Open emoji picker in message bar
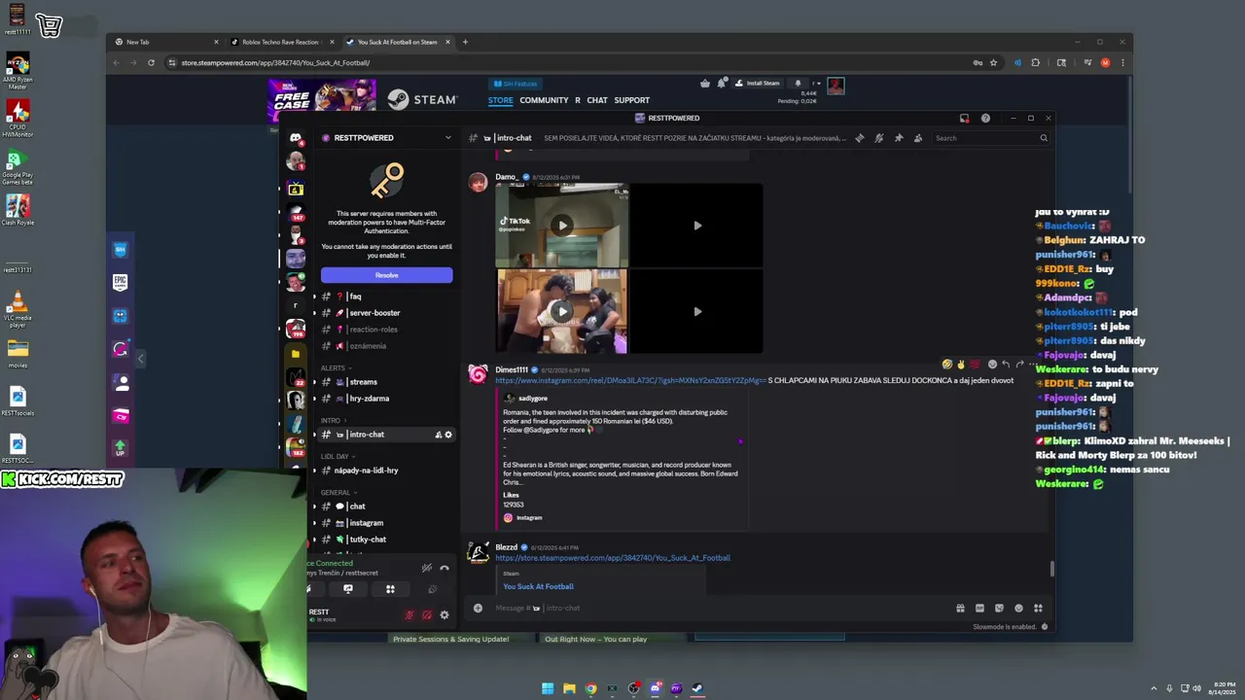This screenshot has width=1245, height=700. pos(1018,609)
